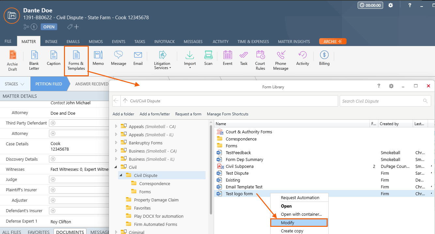Choose Modify from the context menu
This screenshot has height=234, width=435.
click(x=299, y=223)
